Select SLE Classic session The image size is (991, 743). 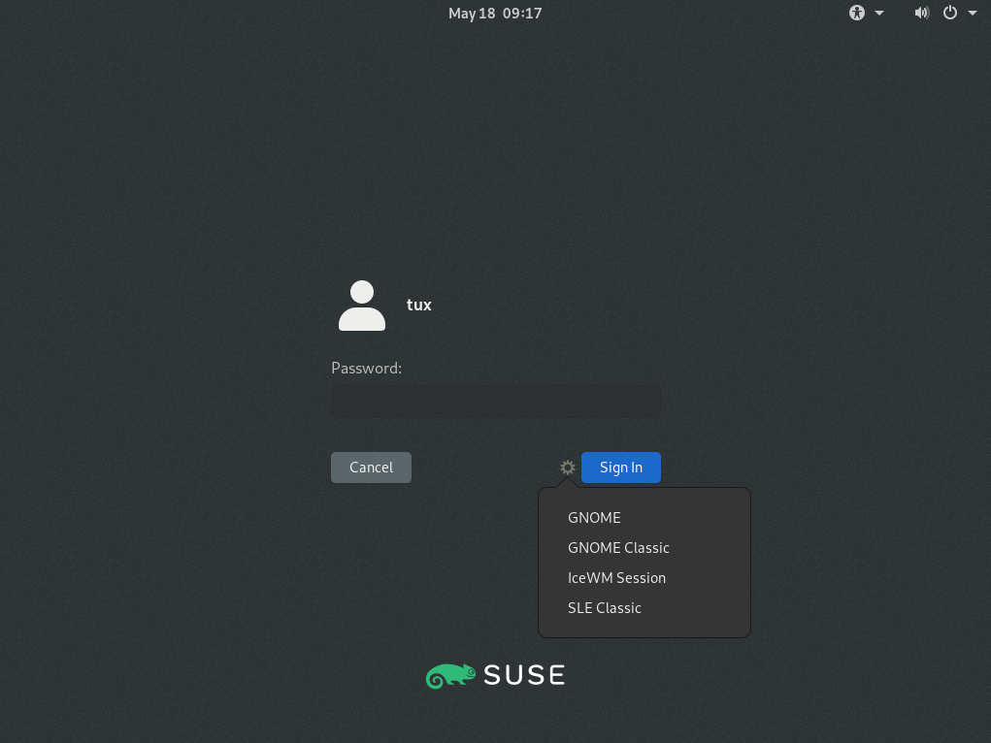click(x=605, y=608)
